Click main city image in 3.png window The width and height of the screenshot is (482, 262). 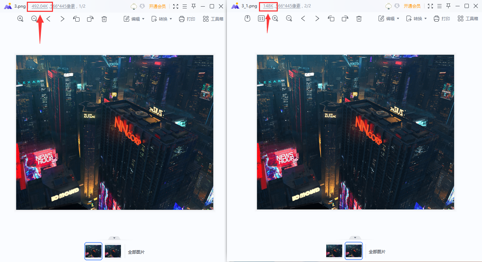pyautogui.click(x=115, y=132)
